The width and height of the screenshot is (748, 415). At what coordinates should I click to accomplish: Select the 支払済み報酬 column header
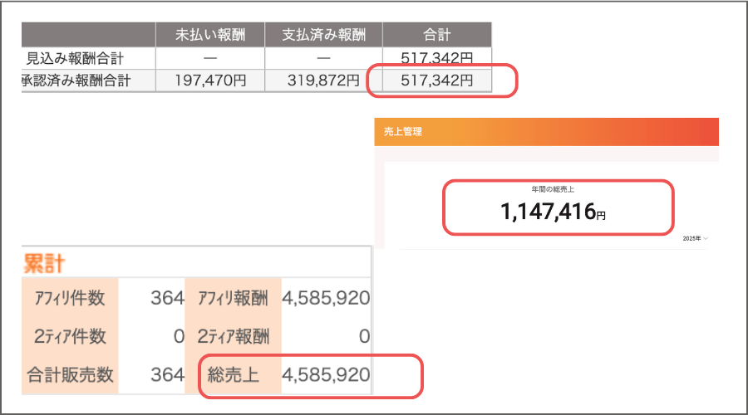click(323, 36)
